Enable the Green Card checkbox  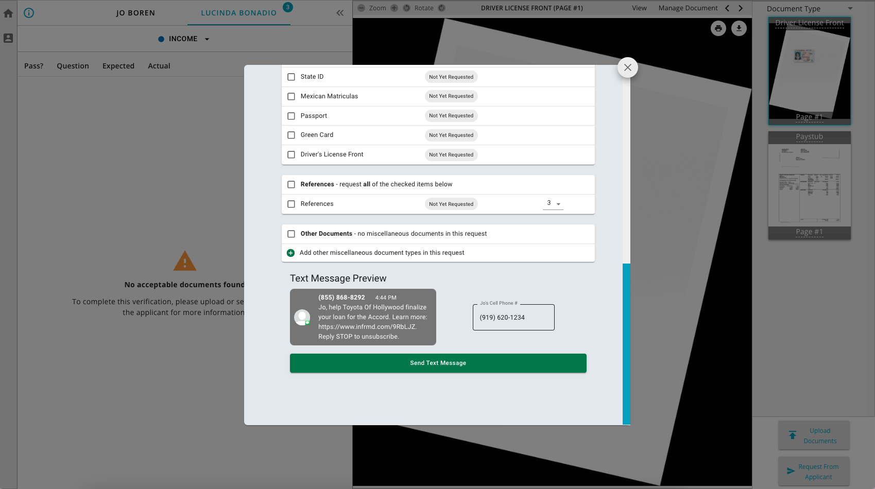(x=291, y=135)
